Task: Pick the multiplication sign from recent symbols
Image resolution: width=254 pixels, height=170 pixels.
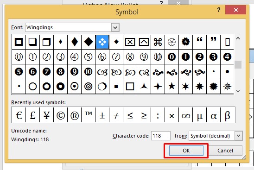Action: [x=172, y=115]
